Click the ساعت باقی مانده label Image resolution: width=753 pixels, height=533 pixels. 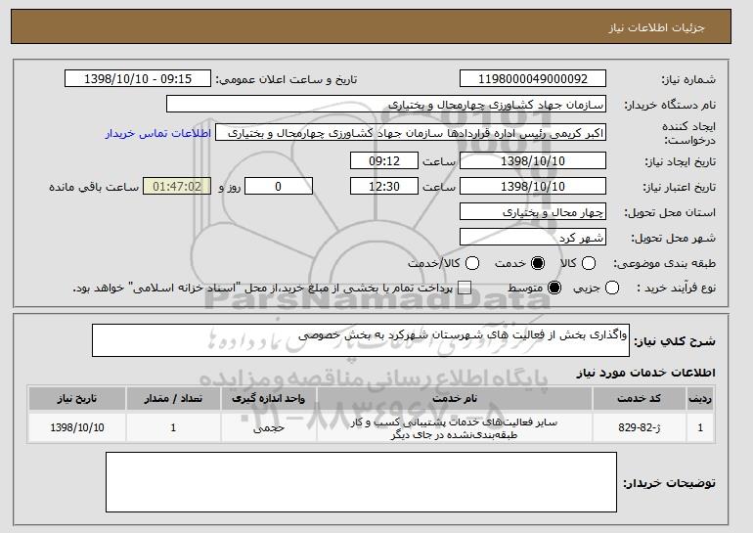[x=94, y=187]
